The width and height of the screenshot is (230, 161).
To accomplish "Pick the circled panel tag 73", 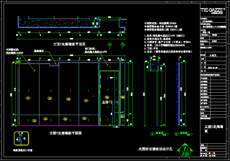I will 50,98.
